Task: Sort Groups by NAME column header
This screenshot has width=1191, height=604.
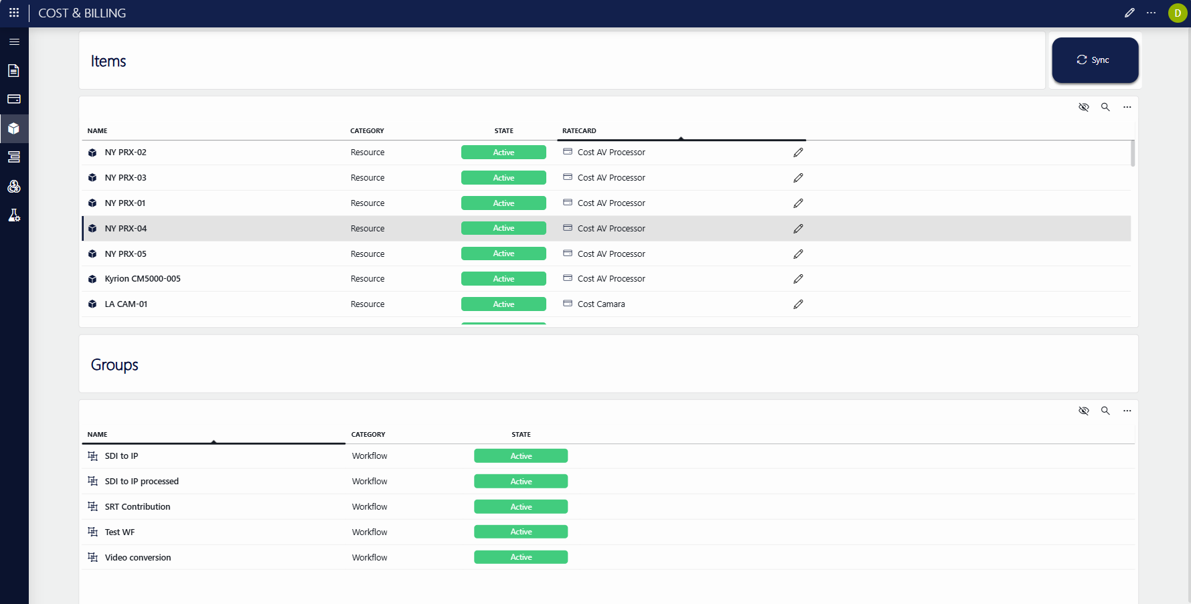Action: [x=97, y=435]
